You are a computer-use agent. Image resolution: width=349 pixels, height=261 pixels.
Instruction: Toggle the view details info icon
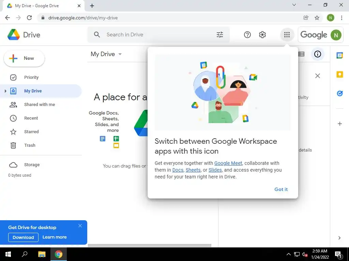click(x=318, y=54)
